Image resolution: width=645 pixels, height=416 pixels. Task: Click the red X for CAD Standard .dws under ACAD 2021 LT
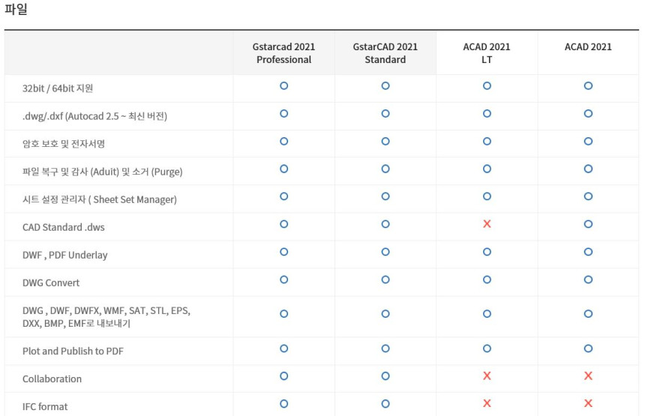coord(487,224)
